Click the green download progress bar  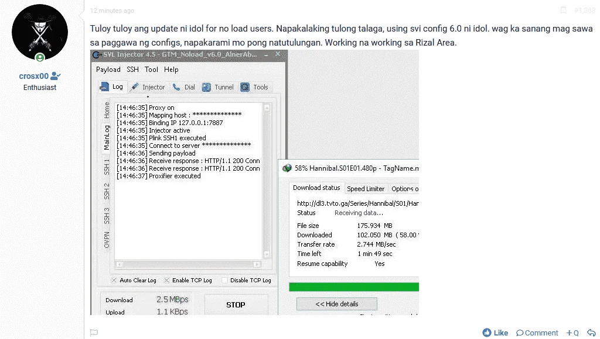click(x=354, y=287)
